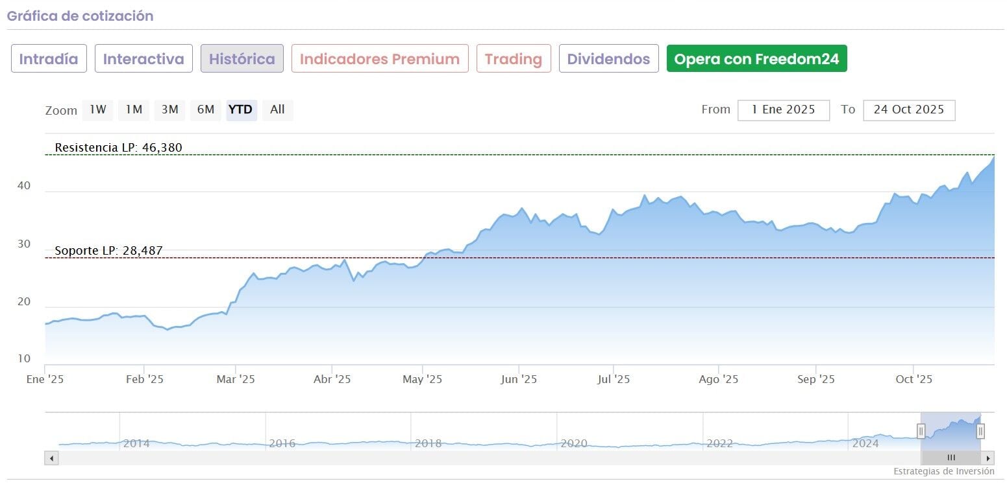Click the left navigator range handle
This screenshot has width=1007, height=488.
click(x=921, y=431)
